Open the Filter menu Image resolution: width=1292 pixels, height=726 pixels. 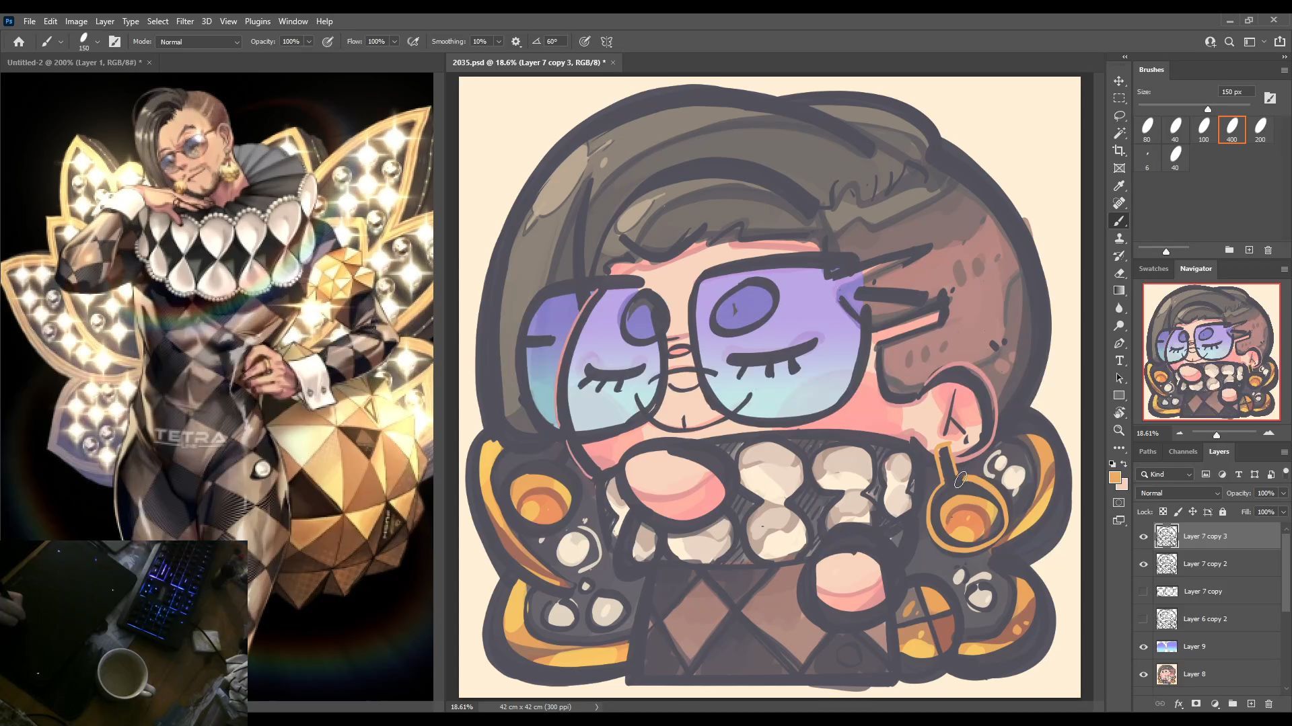(184, 22)
